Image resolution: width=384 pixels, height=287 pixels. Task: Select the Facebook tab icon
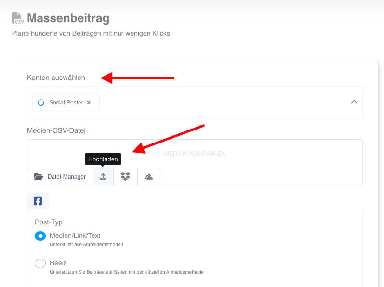coord(38,201)
